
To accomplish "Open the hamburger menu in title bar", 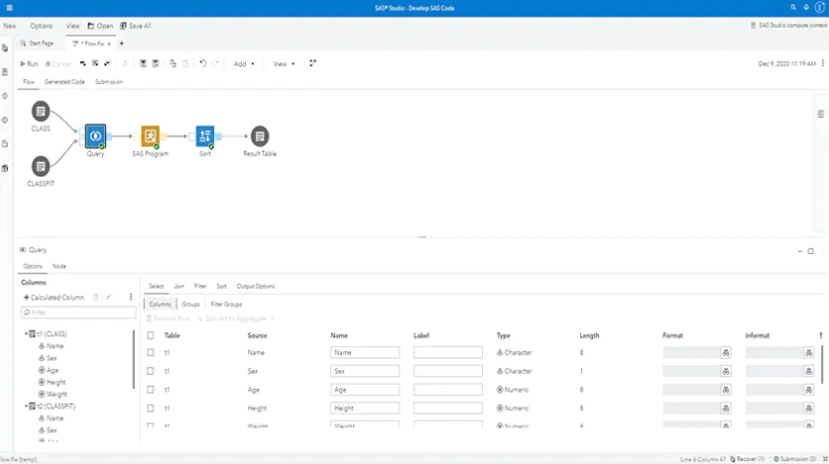I will [9, 8].
